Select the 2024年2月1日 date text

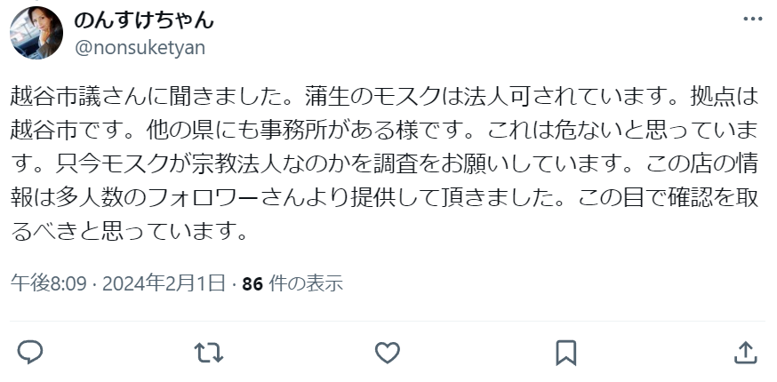(164, 284)
